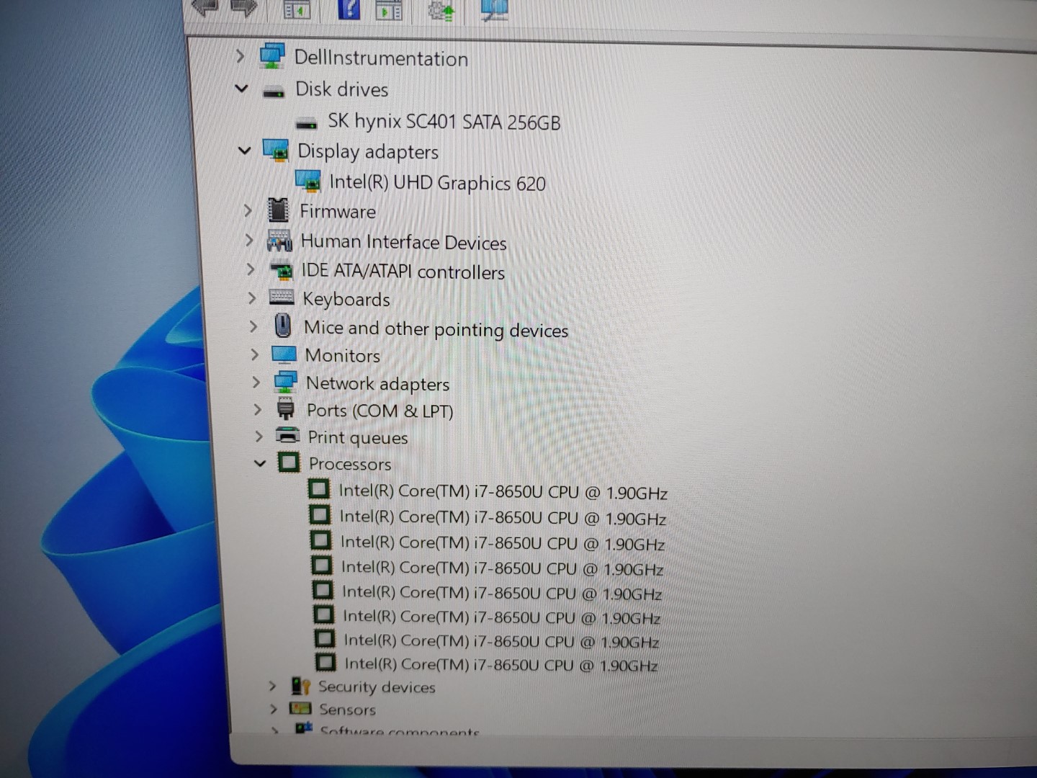Click the Forward arrow in the toolbar
The image size is (1037, 778).
click(244, 8)
